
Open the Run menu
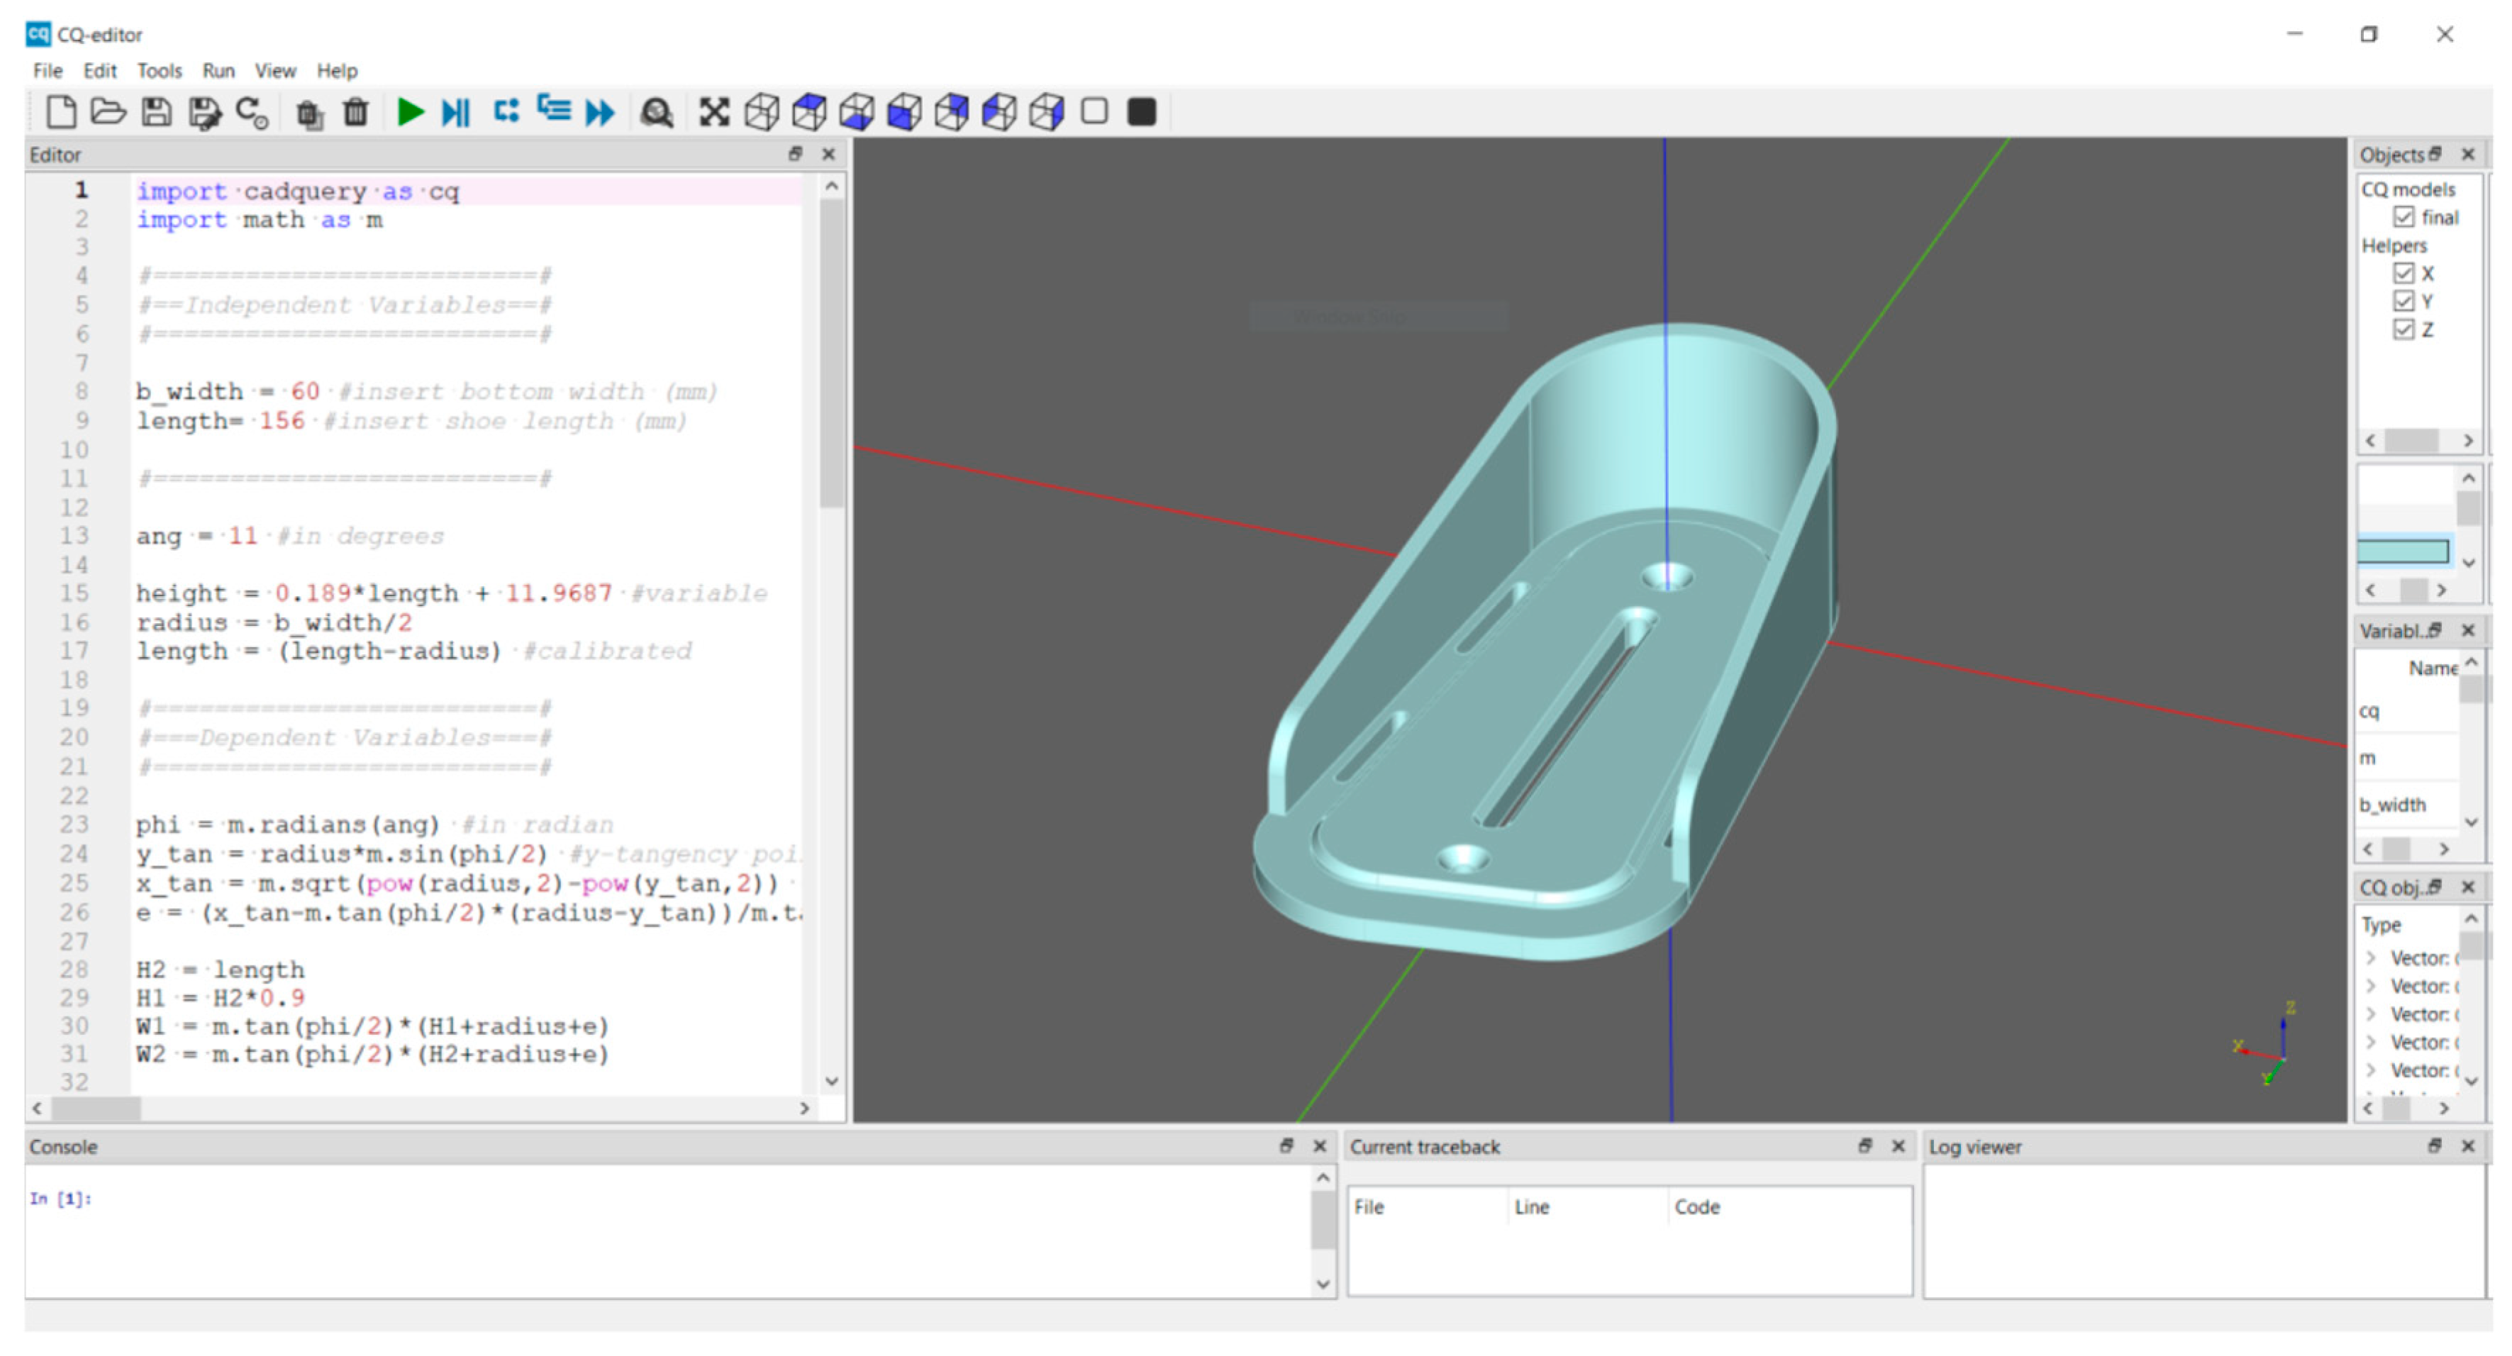218,70
